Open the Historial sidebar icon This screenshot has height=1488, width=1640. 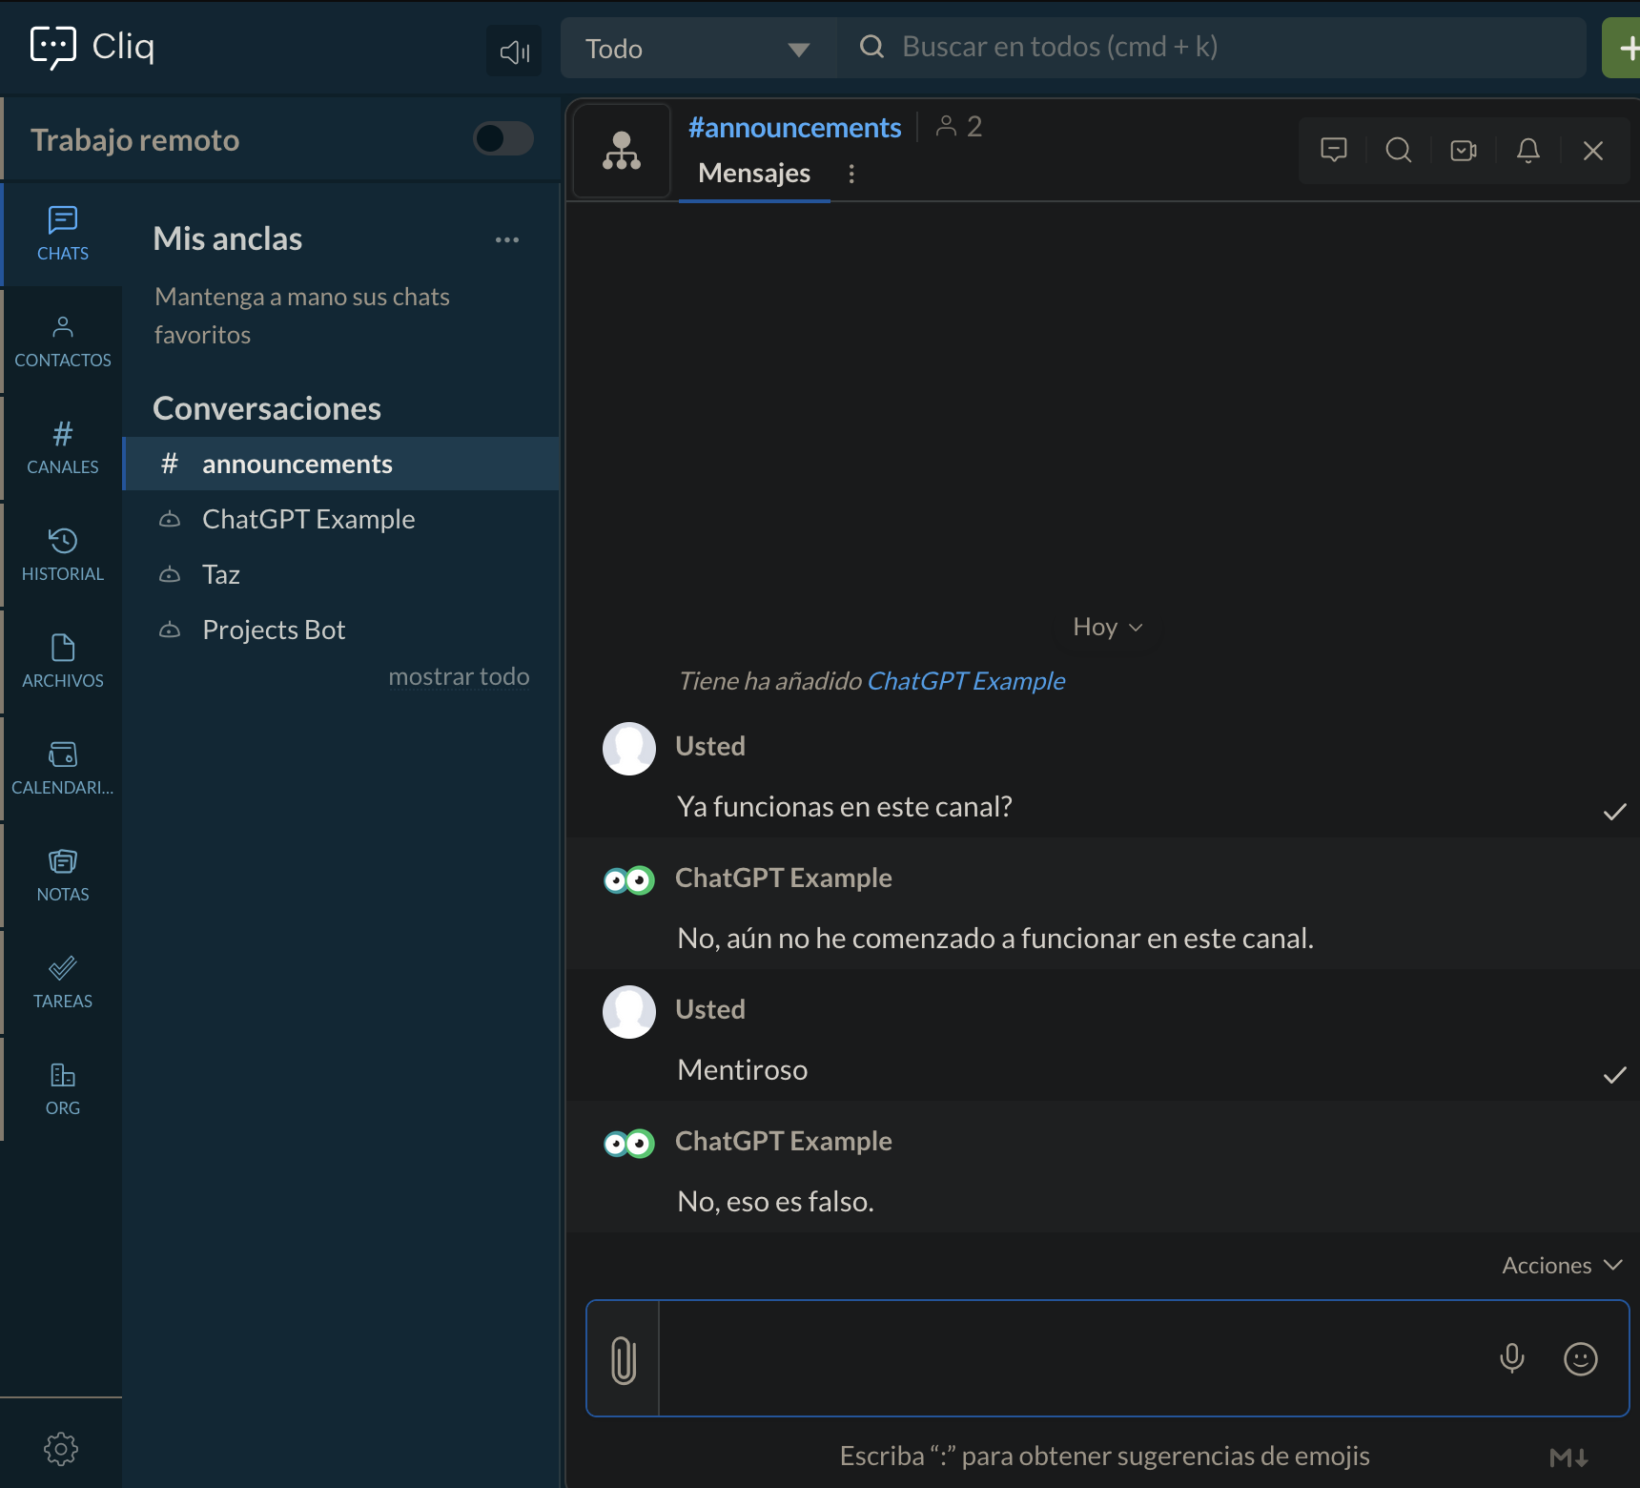pos(62,553)
